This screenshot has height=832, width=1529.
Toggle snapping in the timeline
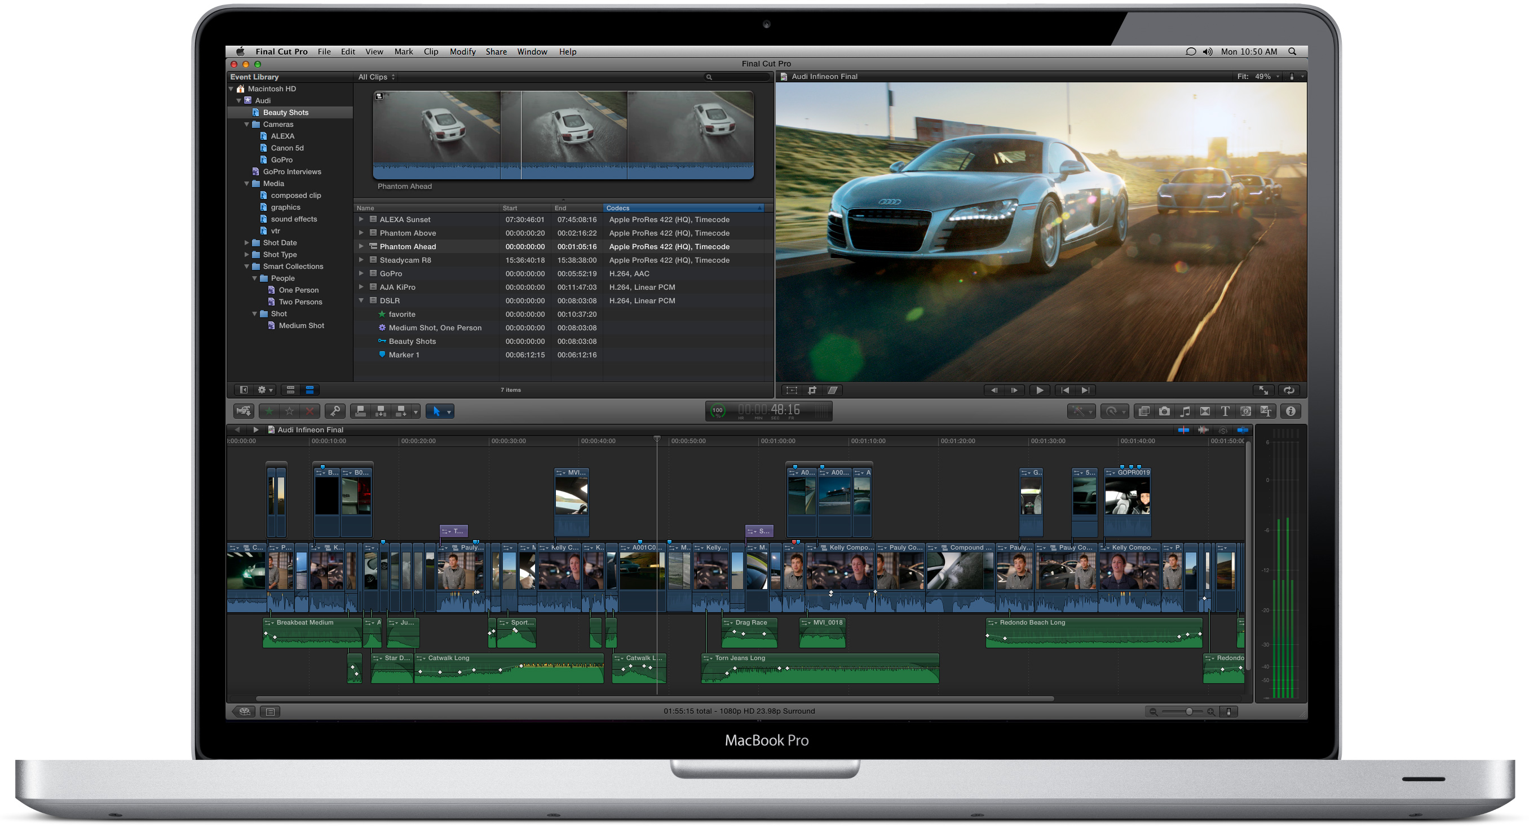[1243, 430]
